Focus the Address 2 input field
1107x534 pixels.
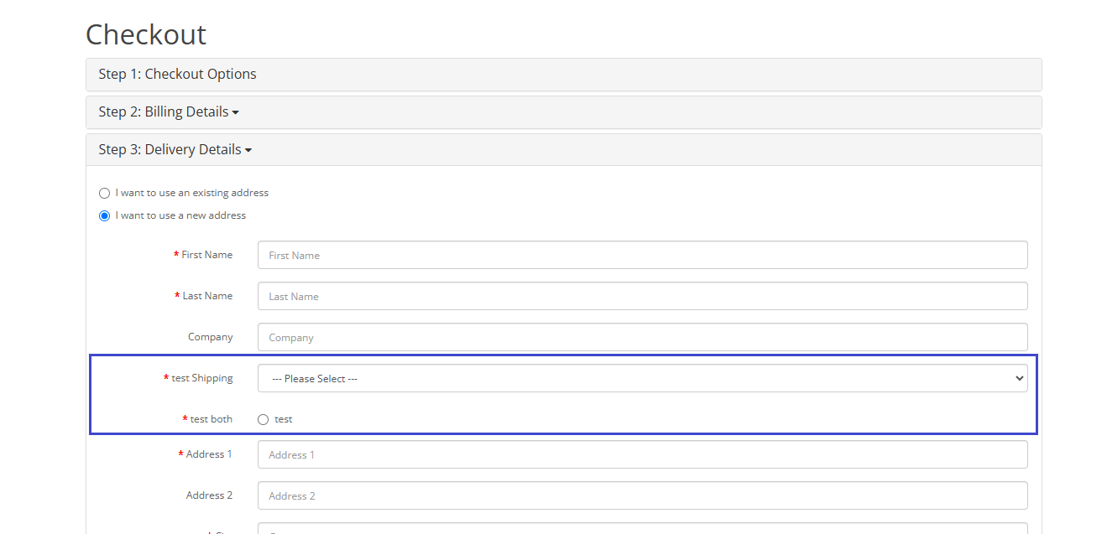[x=642, y=496]
